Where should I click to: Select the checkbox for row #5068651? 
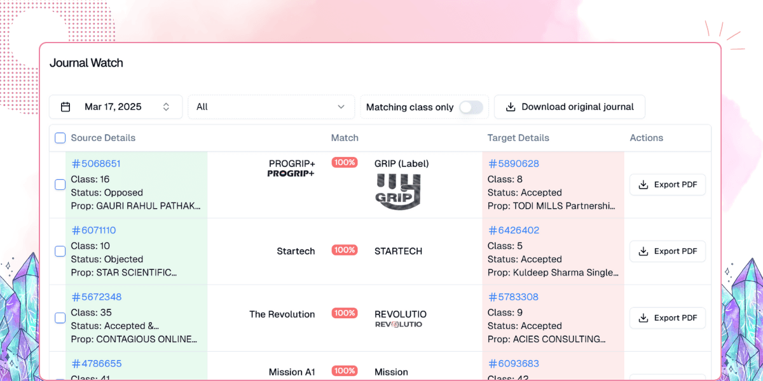point(60,185)
